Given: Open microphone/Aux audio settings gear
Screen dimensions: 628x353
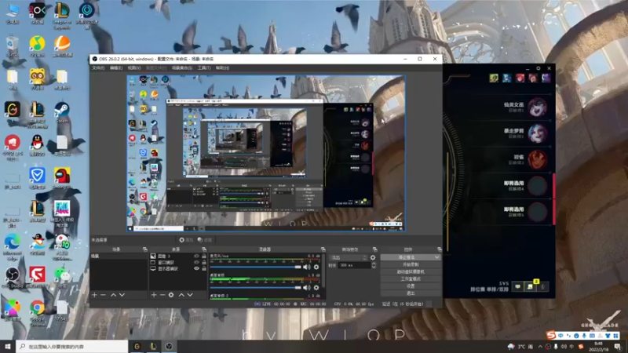Looking at the screenshot, I should (x=316, y=267).
